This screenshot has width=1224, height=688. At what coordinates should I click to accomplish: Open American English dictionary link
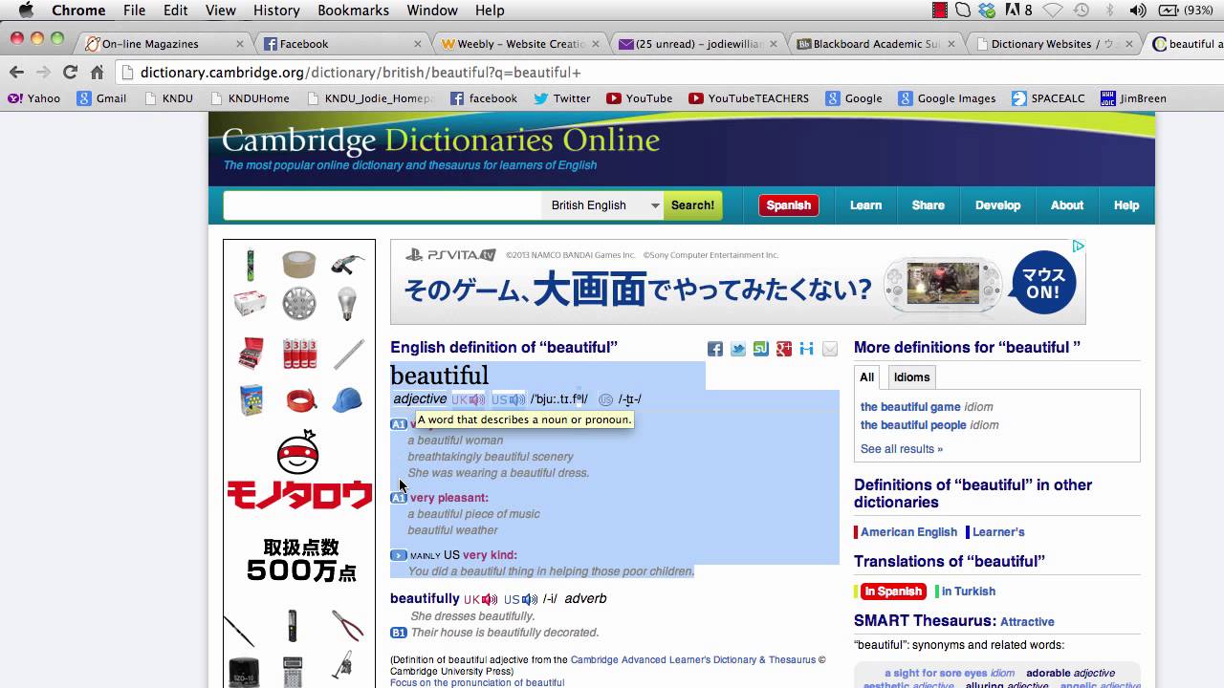[908, 532]
